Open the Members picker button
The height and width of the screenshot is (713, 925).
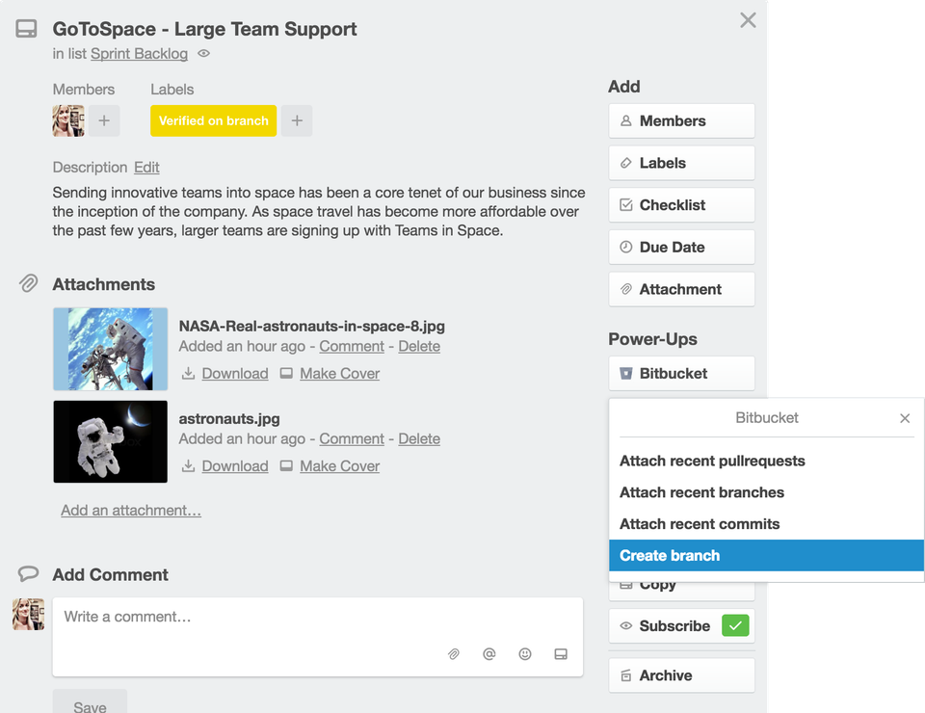click(681, 121)
